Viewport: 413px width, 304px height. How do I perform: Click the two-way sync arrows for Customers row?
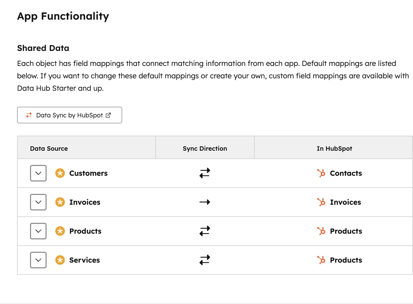[205, 173]
